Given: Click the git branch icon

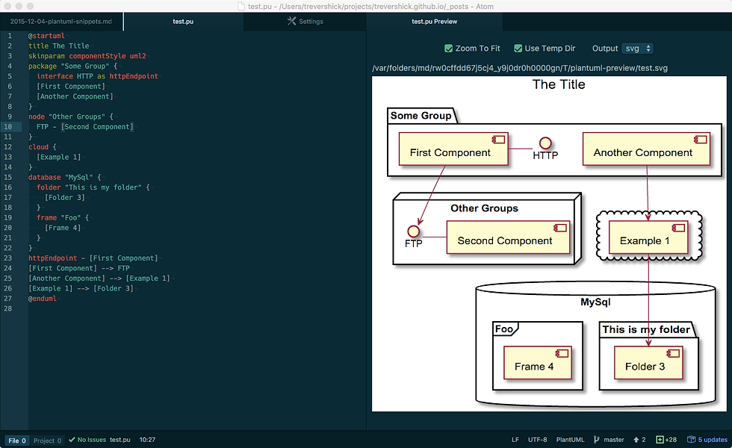Looking at the screenshot, I should pos(597,440).
